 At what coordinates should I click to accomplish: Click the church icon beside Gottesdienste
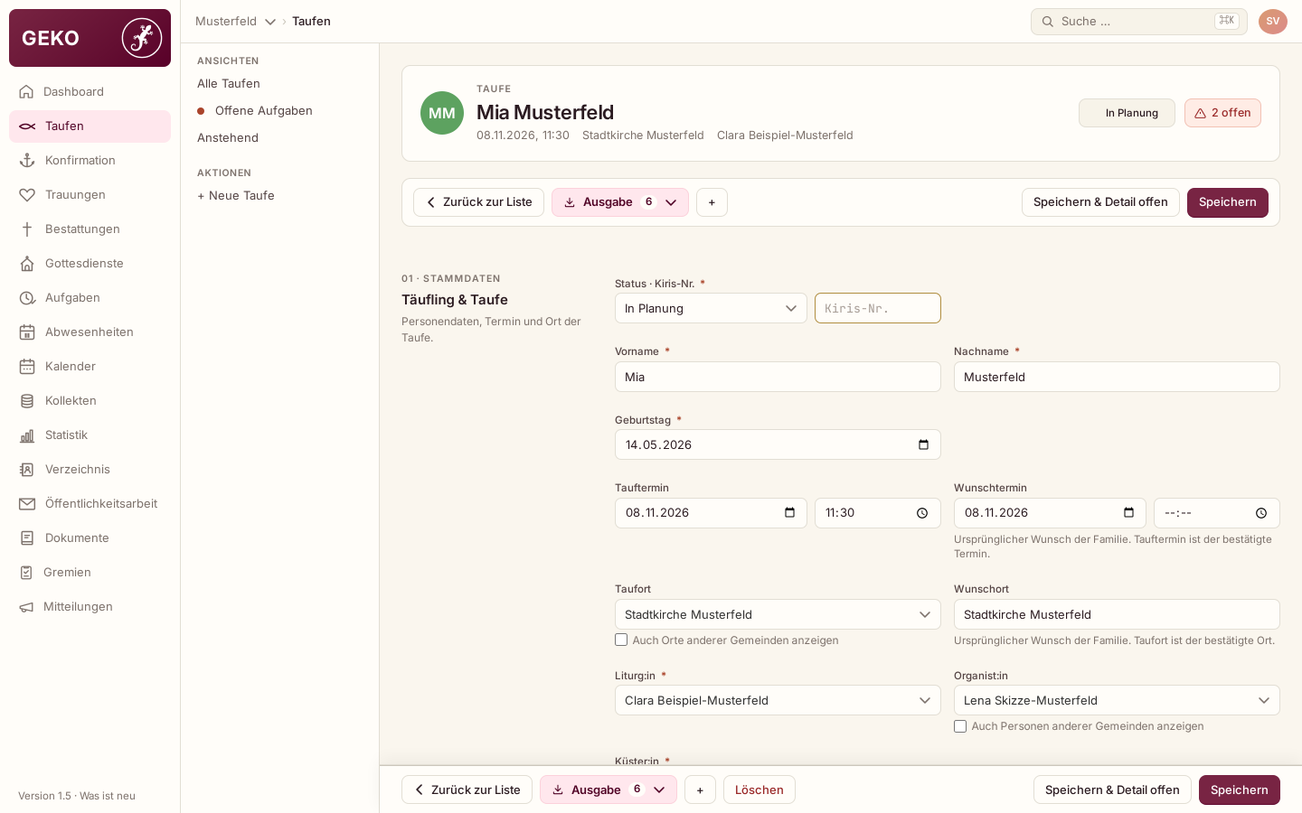27,263
